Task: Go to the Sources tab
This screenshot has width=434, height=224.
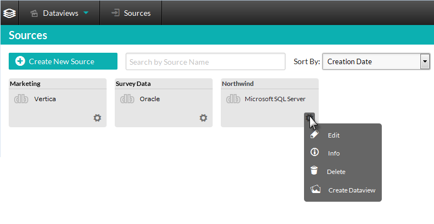Action: pyautogui.click(x=131, y=13)
